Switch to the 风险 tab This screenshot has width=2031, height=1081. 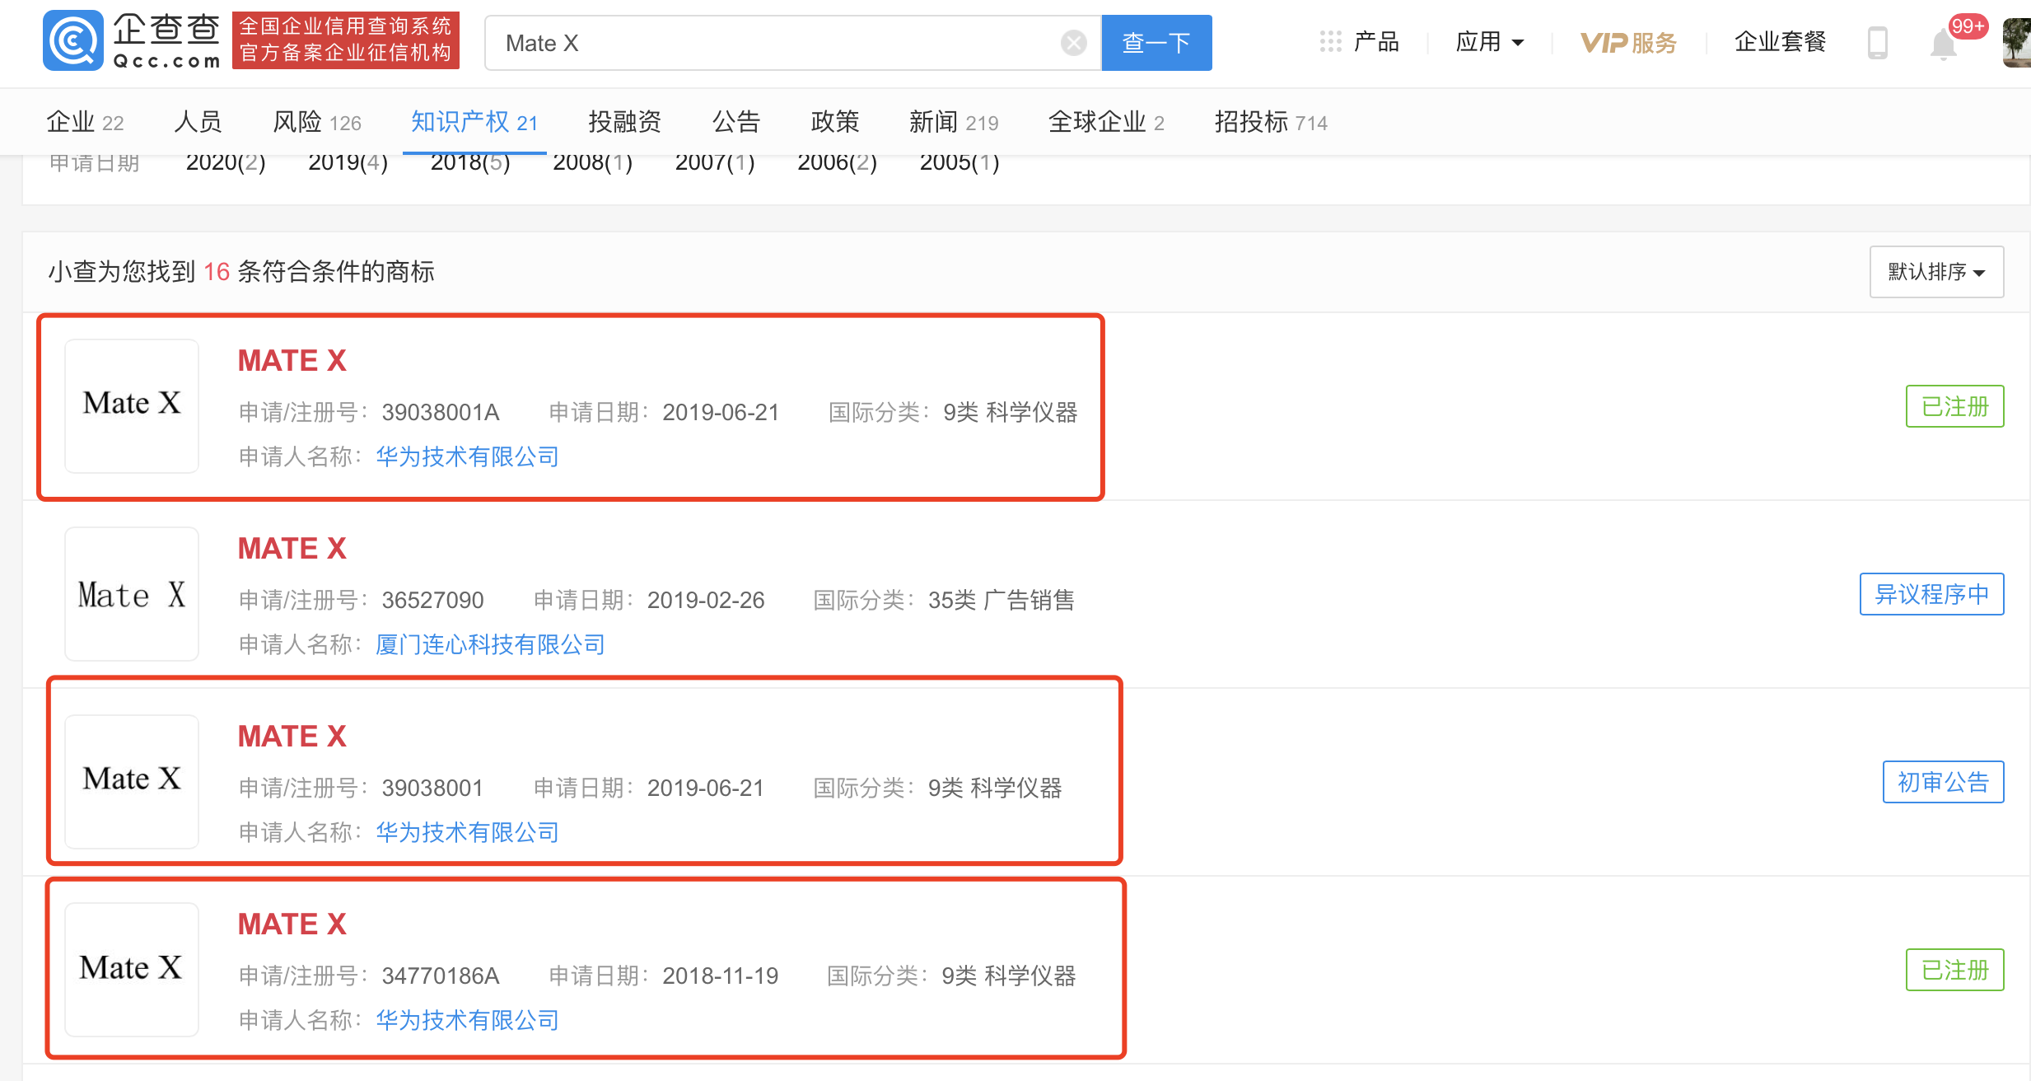coord(316,122)
